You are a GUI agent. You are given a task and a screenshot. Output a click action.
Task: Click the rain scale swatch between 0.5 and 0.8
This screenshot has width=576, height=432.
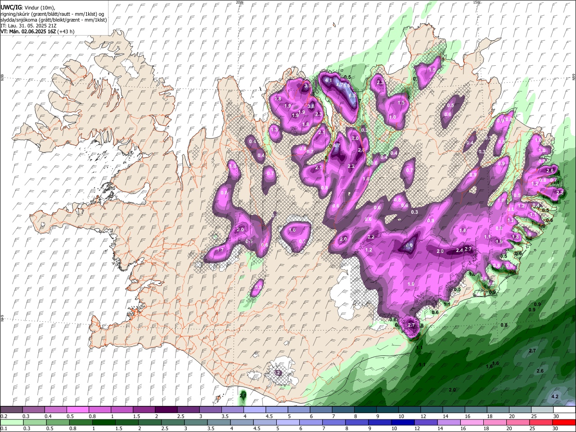[x=58, y=423]
